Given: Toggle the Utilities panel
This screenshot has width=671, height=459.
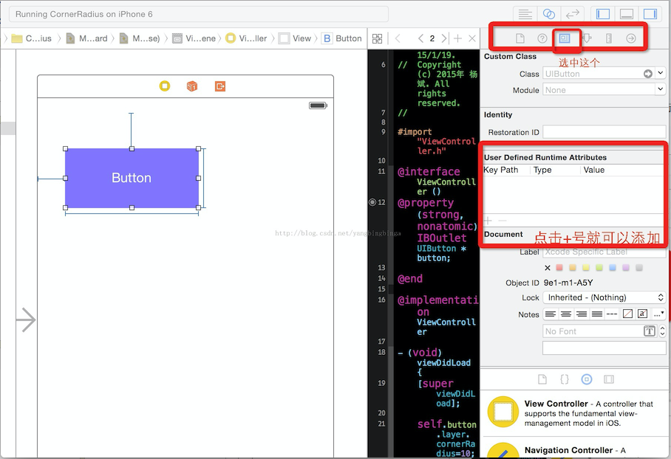Looking at the screenshot, I should pos(650,14).
